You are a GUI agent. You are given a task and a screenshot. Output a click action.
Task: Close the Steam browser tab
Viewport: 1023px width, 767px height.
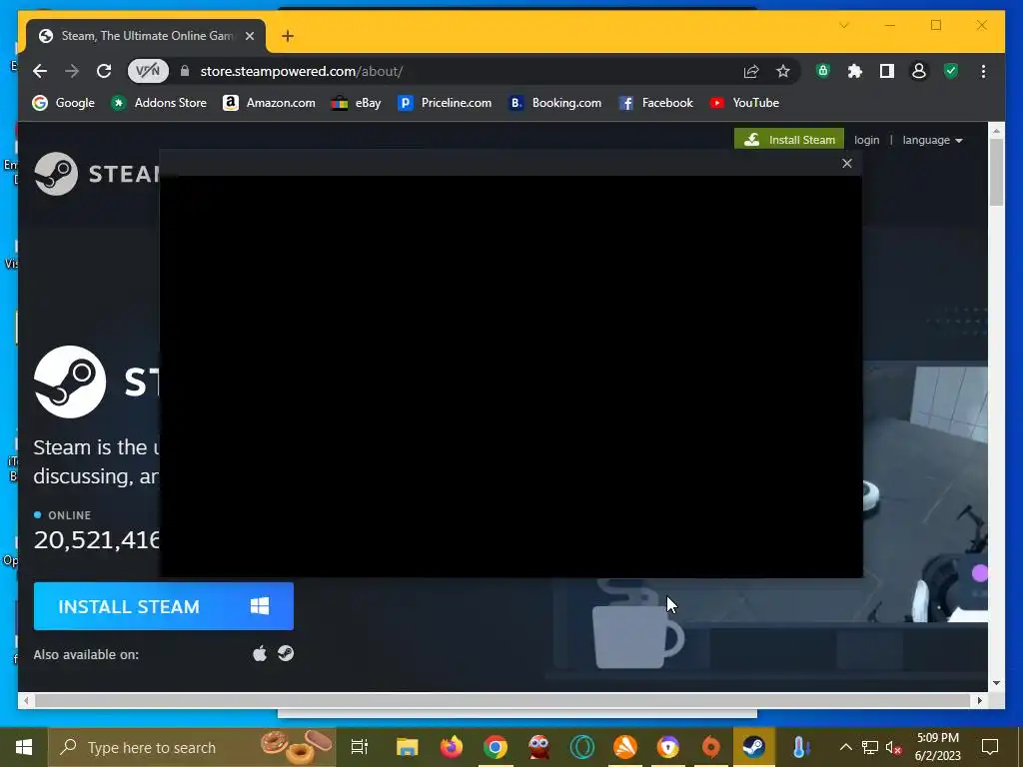(249, 36)
